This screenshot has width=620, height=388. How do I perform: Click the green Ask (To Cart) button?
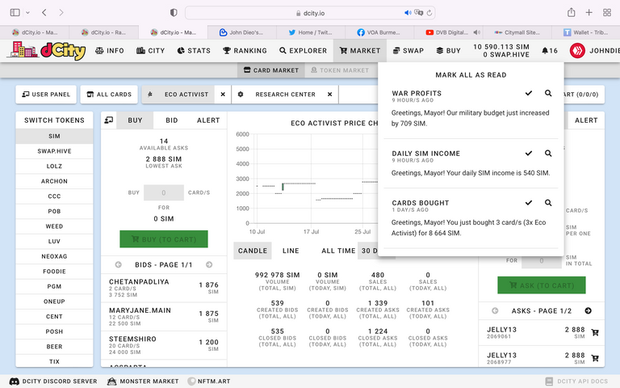click(542, 285)
